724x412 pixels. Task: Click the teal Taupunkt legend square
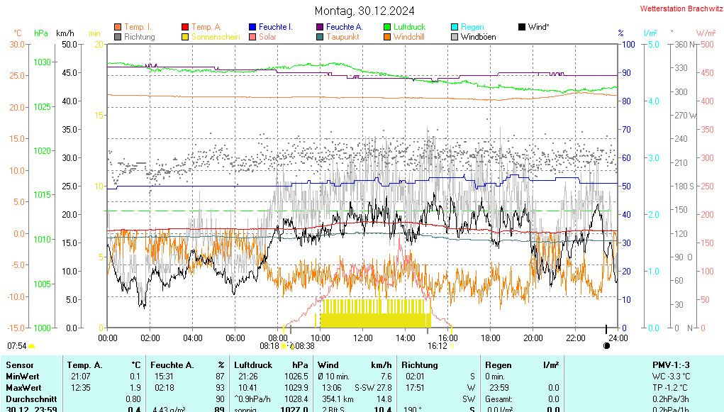[x=320, y=37]
